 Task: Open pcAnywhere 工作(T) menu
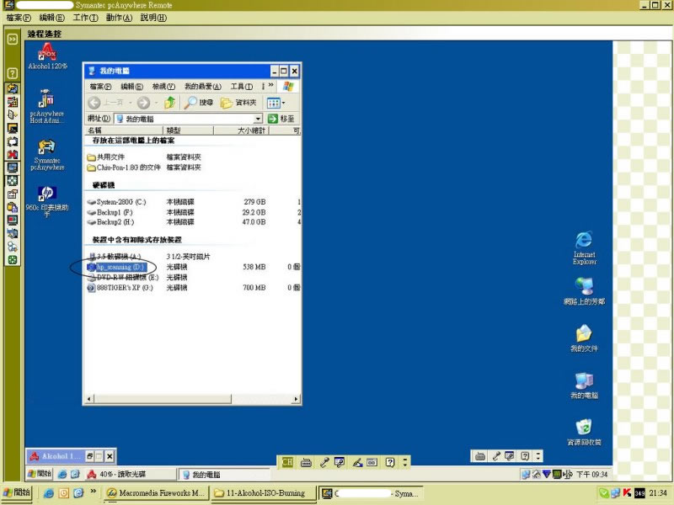(x=85, y=18)
